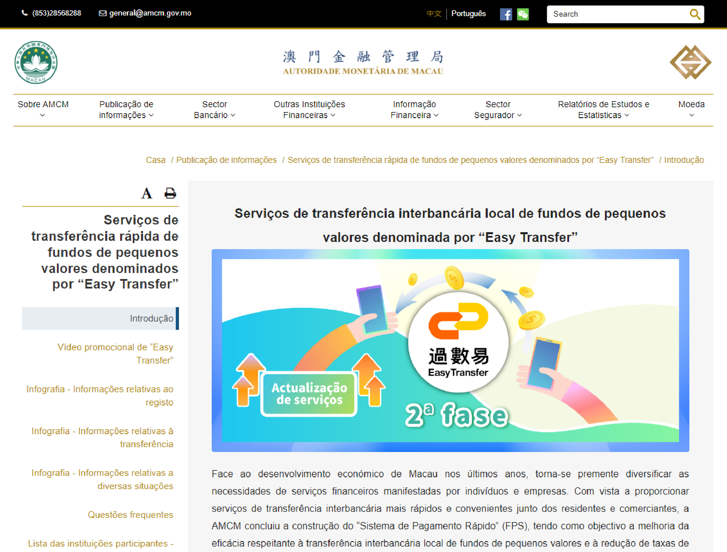Open Informação Financeira menu
Image resolution: width=727 pixels, height=552 pixels.
click(x=414, y=109)
